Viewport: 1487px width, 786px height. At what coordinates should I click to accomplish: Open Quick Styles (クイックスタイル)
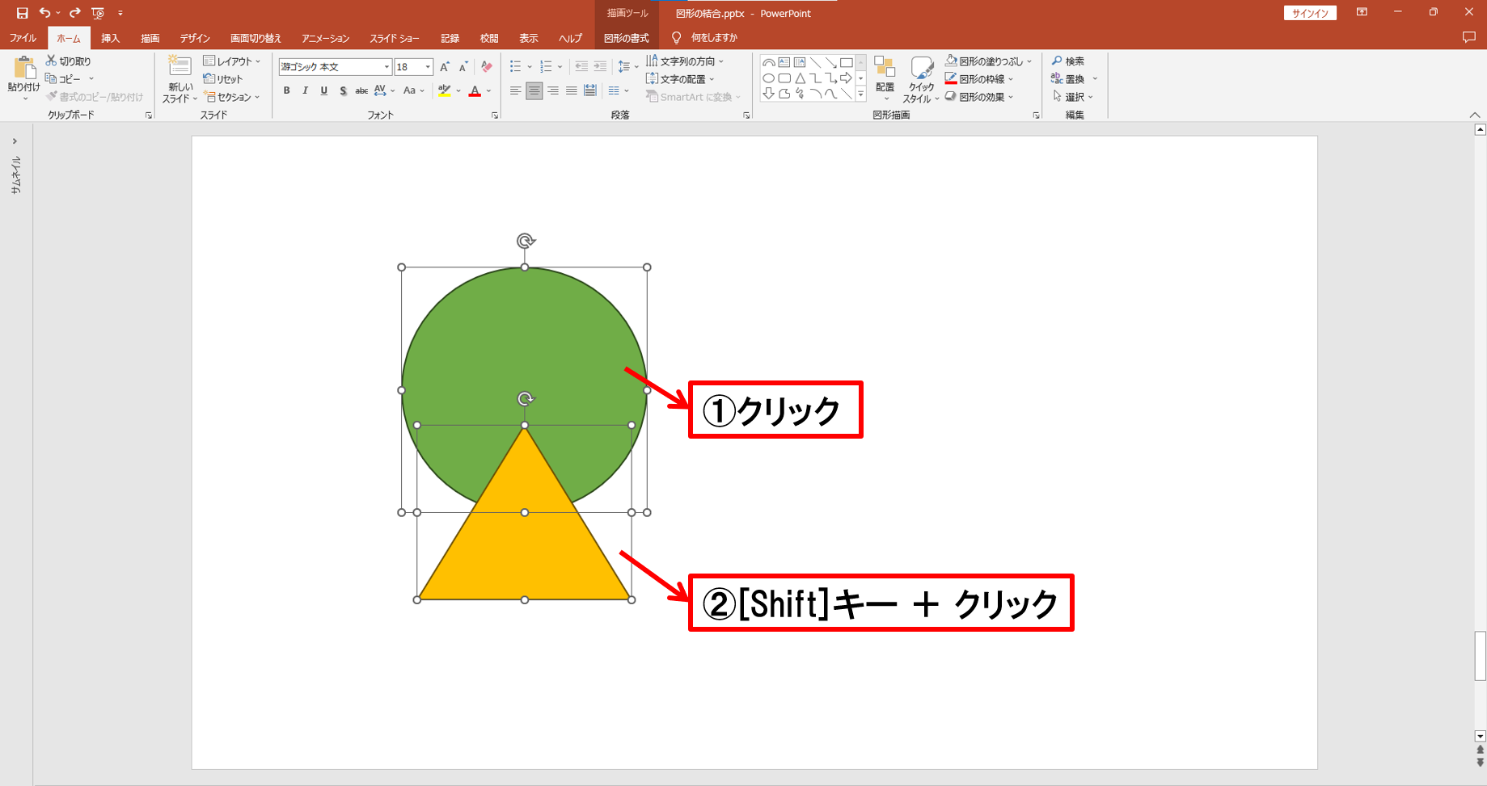921,79
